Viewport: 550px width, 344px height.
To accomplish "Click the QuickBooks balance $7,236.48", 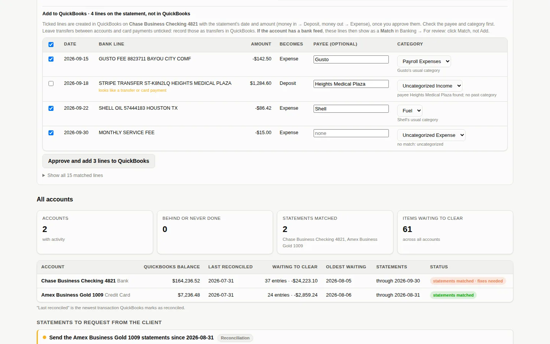I will coord(189,295).
